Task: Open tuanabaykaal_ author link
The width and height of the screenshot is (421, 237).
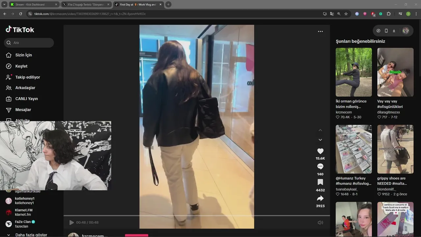Action: click(x=347, y=189)
